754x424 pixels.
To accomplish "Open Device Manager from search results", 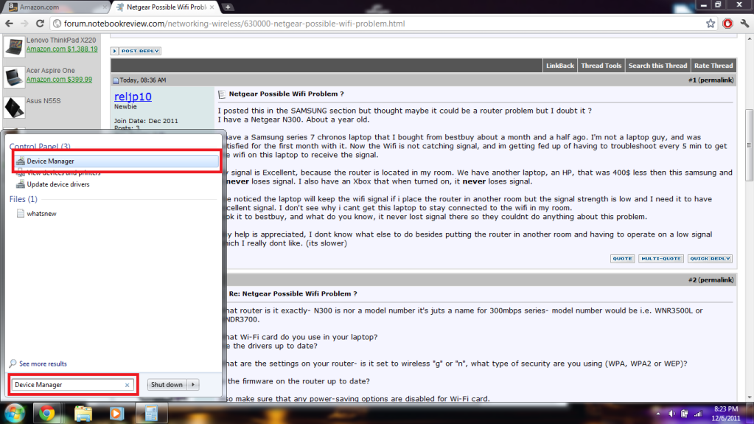I will [116, 161].
